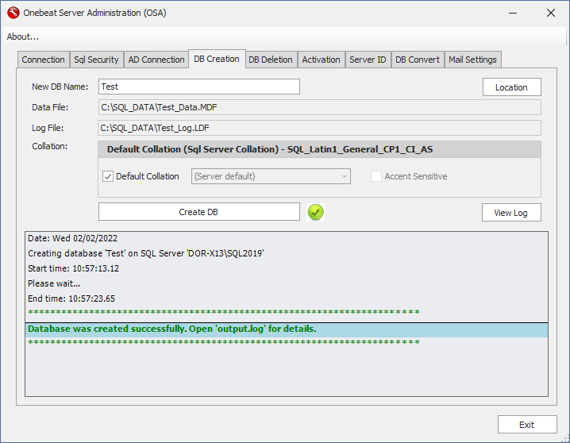Switch to the DB Convert tab

click(x=418, y=60)
